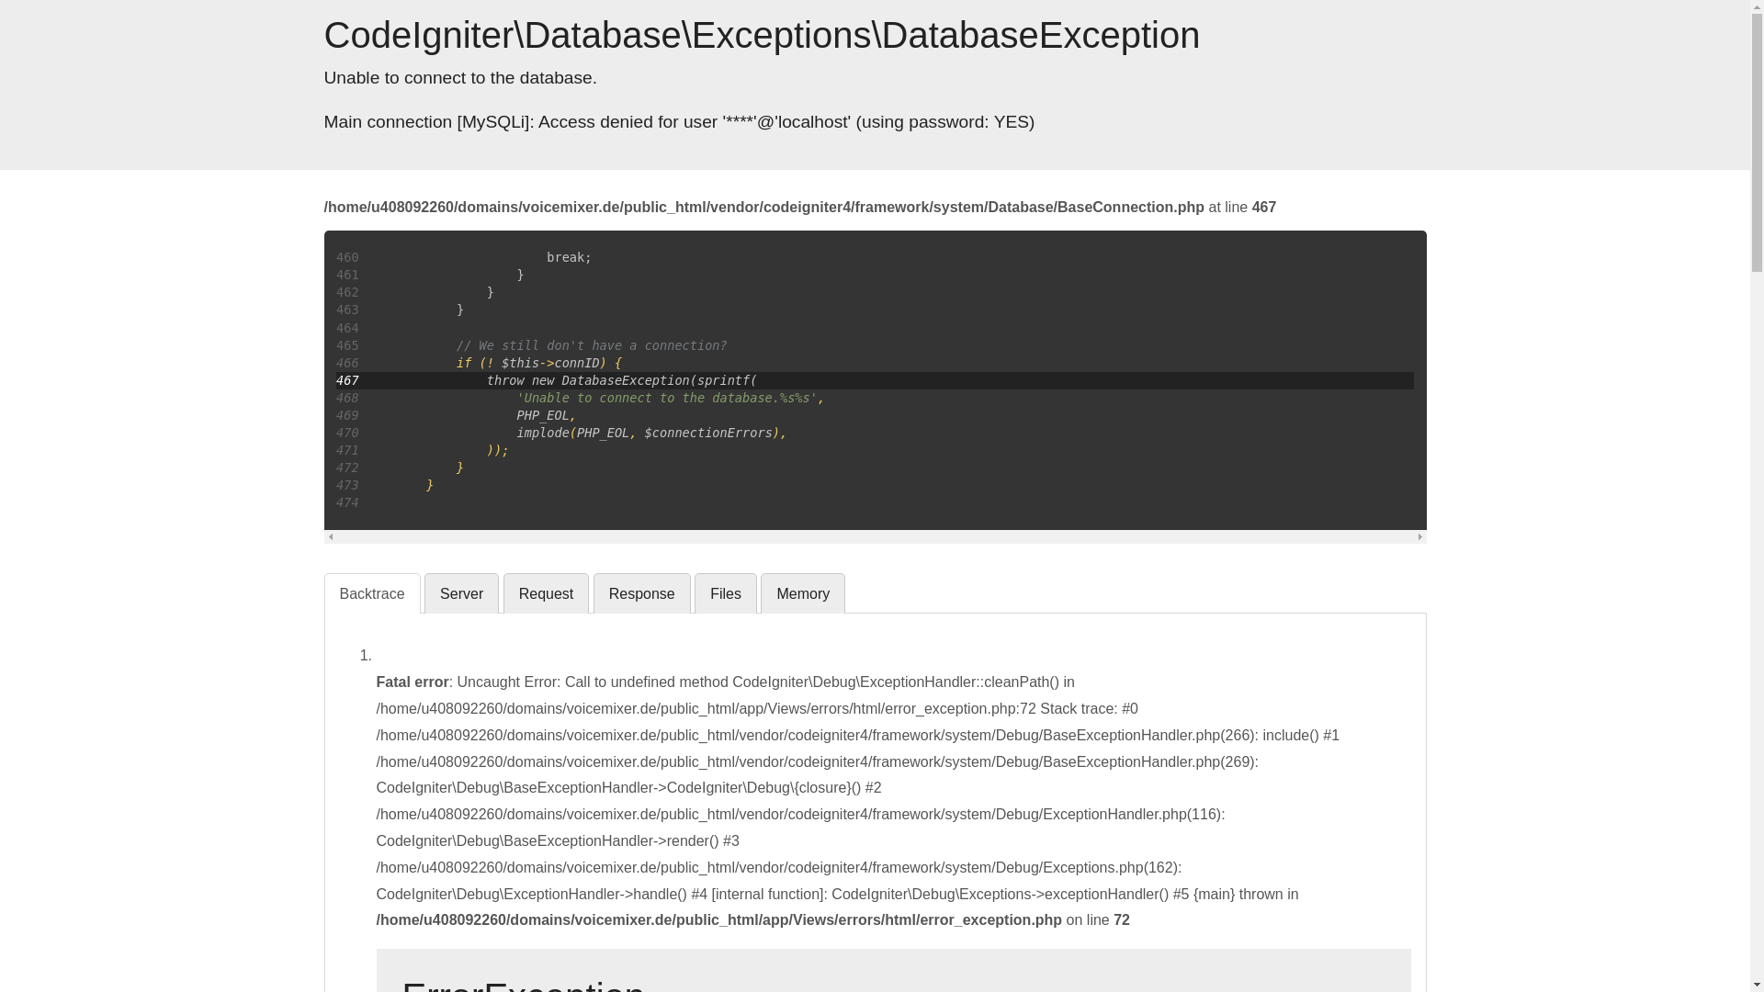Click the bold error_exception.php path on line 72
The height and width of the screenshot is (992, 1764).
(x=718, y=920)
